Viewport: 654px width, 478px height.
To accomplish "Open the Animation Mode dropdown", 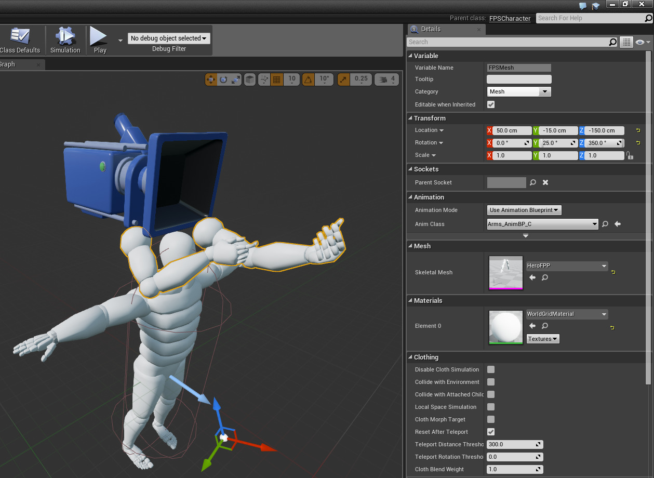I will 524,210.
